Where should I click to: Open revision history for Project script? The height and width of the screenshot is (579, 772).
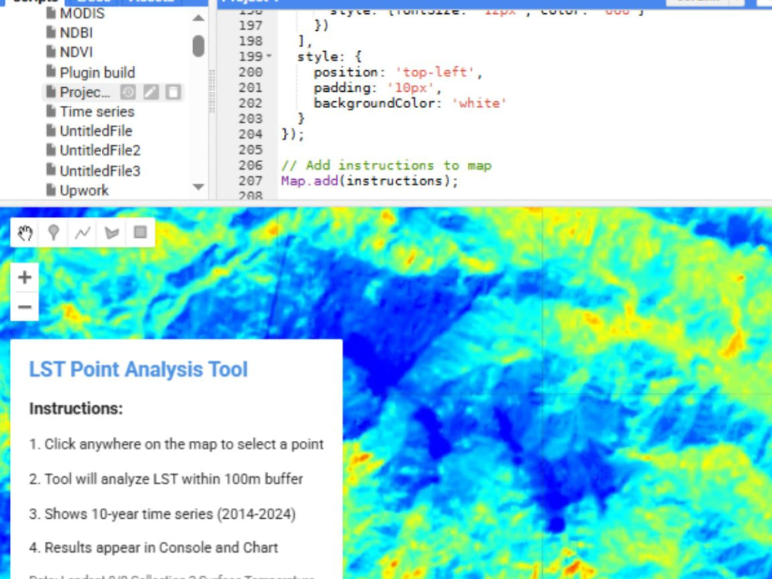(128, 92)
